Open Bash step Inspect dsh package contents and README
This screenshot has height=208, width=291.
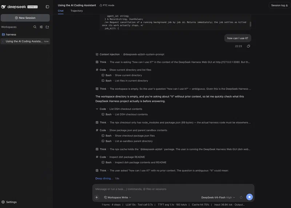(x=134, y=162)
